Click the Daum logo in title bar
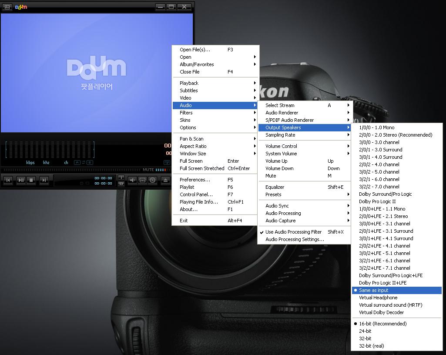 pyautogui.click(x=21, y=7)
